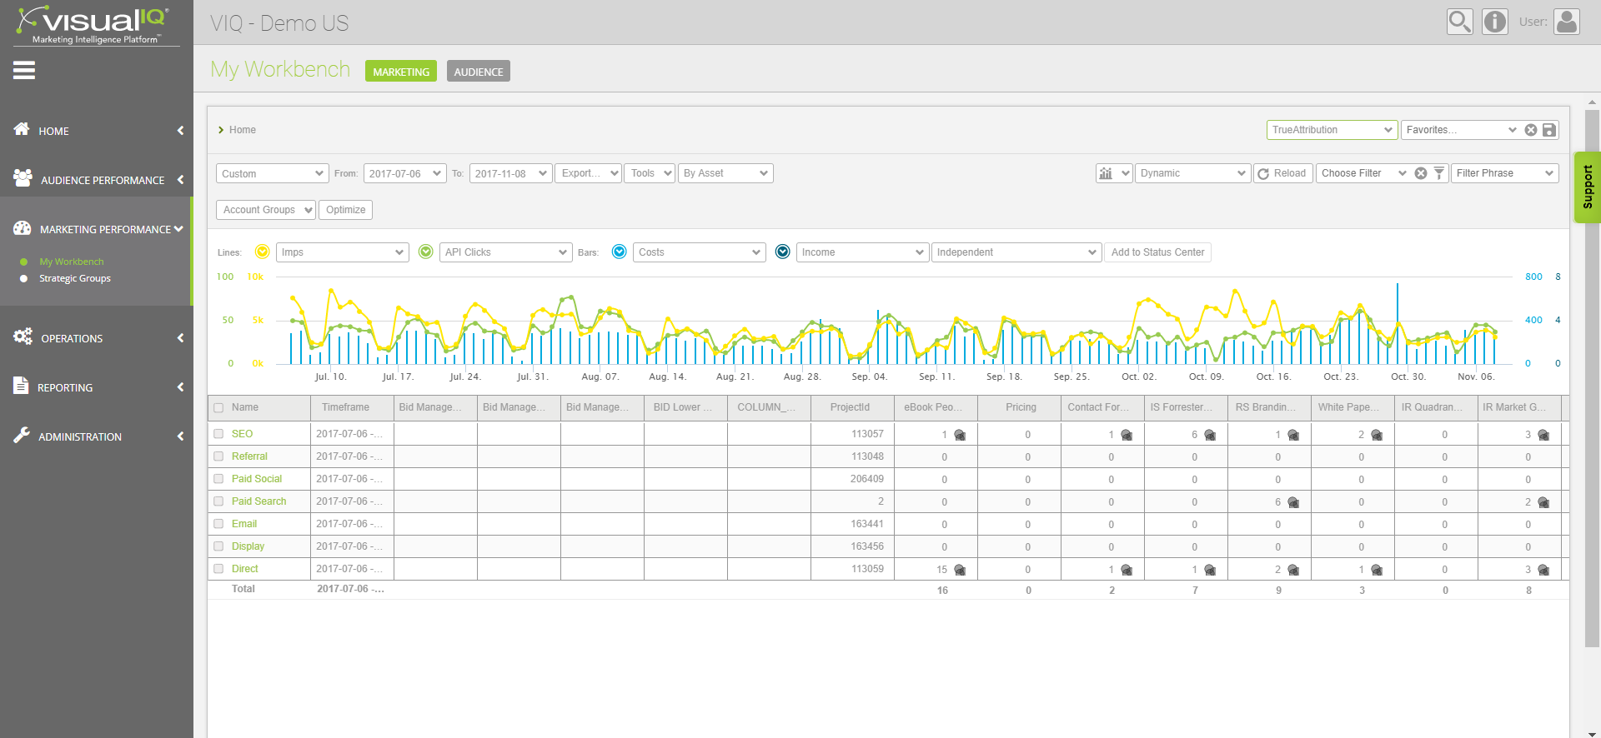Image resolution: width=1601 pixels, height=738 pixels.
Task: Check the Display row checkbox
Action: click(218, 546)
